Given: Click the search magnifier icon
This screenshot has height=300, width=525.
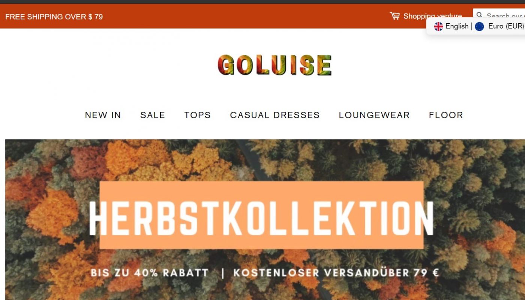Looking at the screenshot, I should pos(479,16).
